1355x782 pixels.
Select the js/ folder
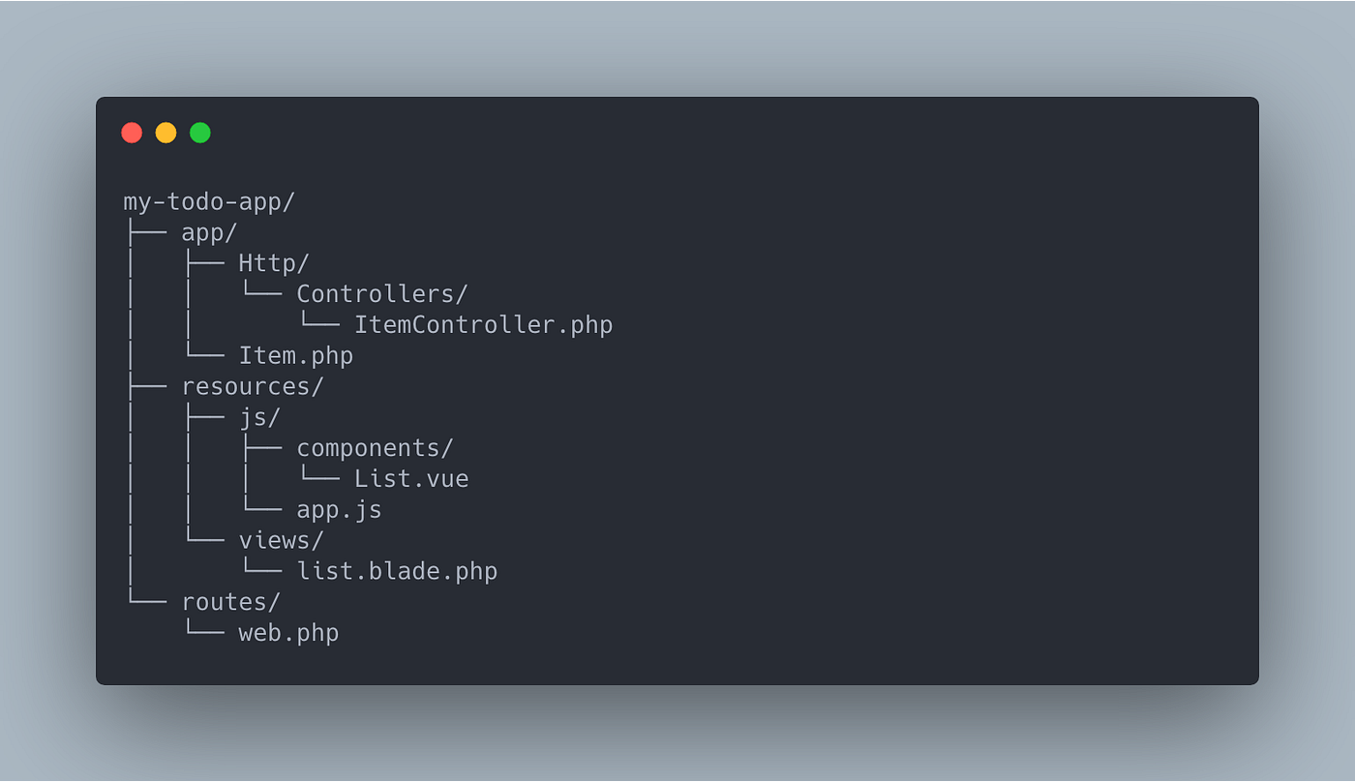click(x=259, y=417)
